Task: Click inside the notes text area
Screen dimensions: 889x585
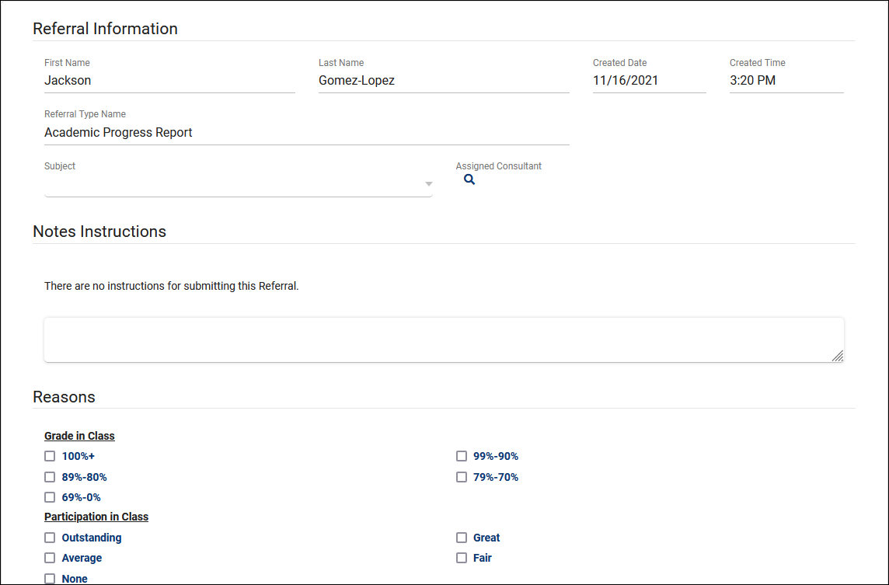Action: [x=443, y=340]
